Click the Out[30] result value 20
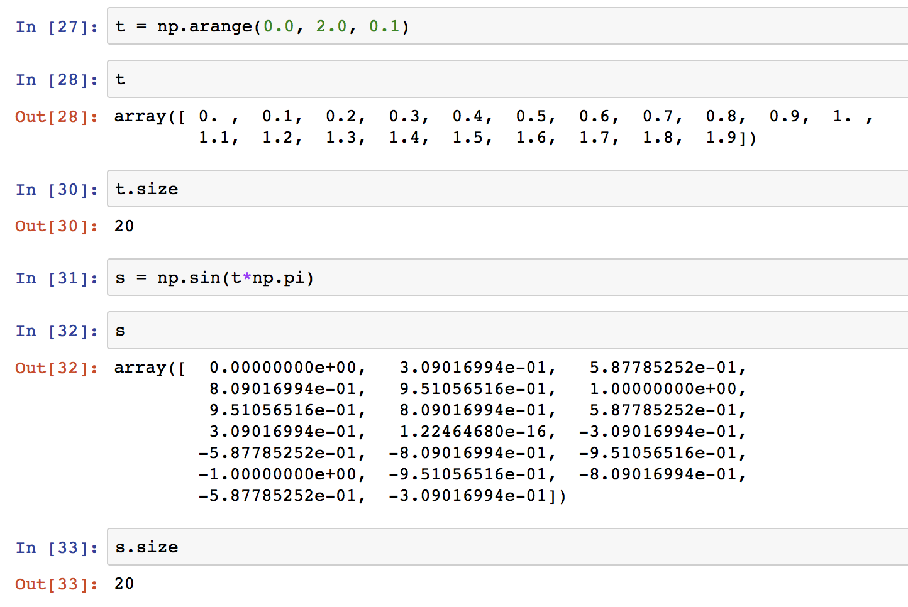 (x=124, y=226)
